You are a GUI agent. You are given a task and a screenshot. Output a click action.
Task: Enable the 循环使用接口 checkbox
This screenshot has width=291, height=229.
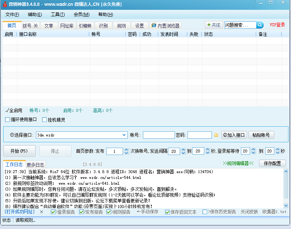(8, 120)
